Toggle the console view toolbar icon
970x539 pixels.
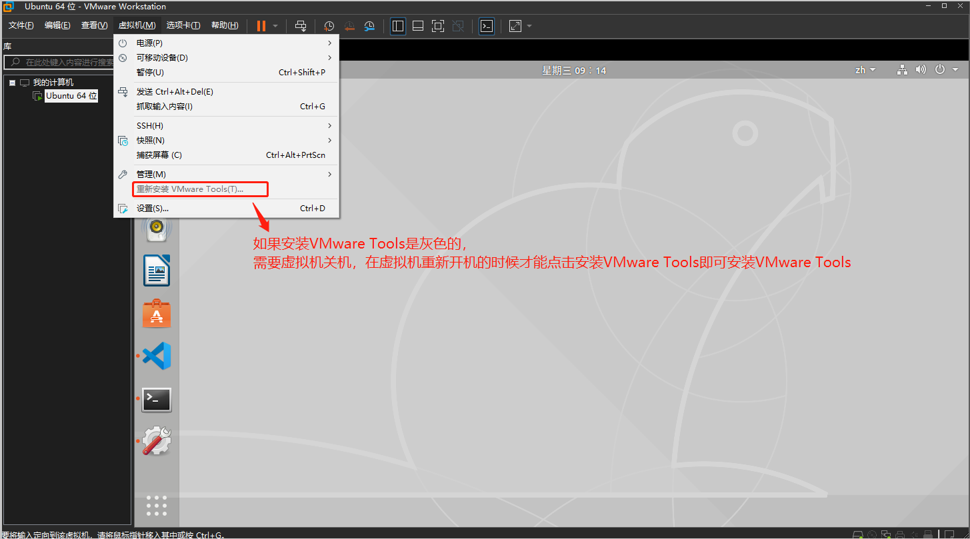pyautogui.click(x=487, y=26)
